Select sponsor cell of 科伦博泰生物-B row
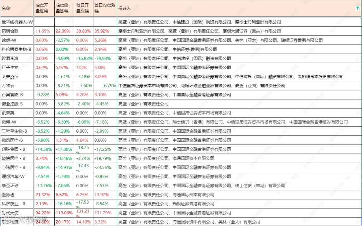Viewport: 362px width, 226px height. pos(239,49)
